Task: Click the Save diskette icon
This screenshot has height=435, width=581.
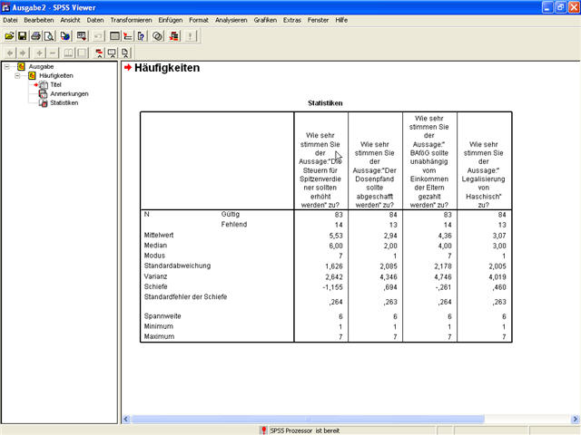Action: (x=22, y=36)
